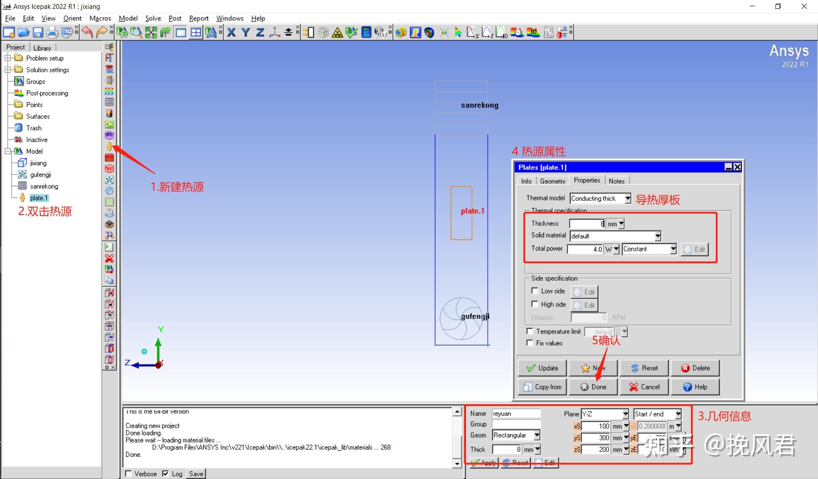Activate the Zoom in magnifier icon
The height and width of the screenshot is (479, 818).
[137, 32]
